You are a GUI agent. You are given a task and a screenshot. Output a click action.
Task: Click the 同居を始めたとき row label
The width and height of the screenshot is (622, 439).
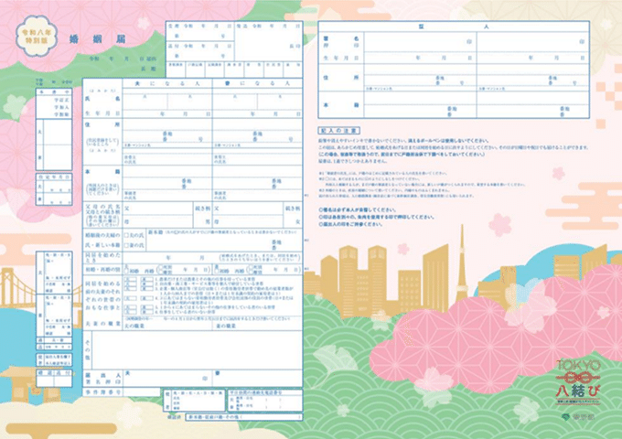click(x=102, y=258)
